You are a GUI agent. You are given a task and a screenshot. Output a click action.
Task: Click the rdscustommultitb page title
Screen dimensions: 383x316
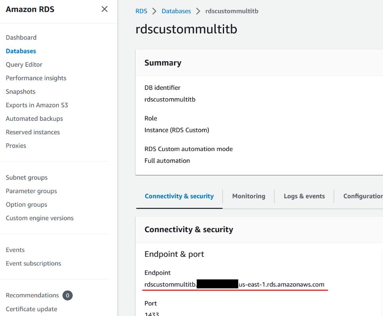pyautogui.click(x=186, y=29)
